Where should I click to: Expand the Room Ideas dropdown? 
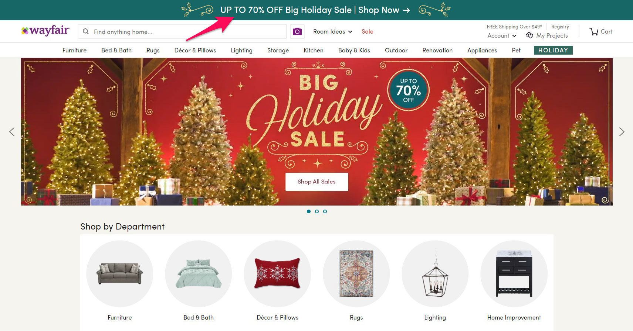tap(333, 32)
